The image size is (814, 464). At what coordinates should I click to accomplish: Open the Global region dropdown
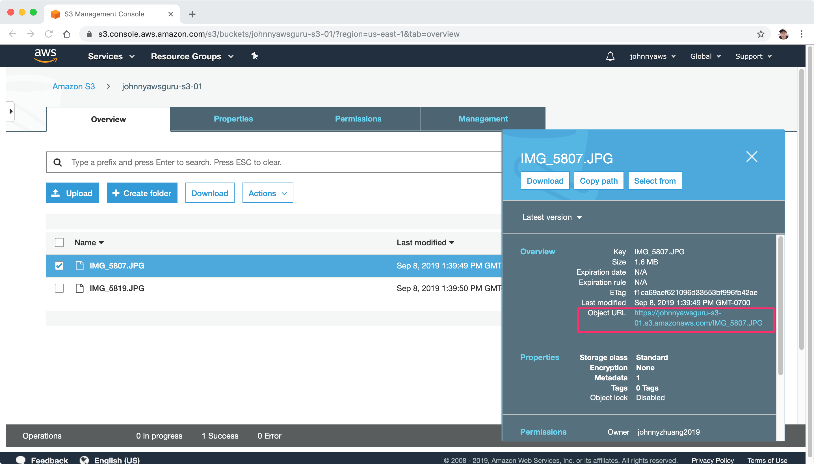(x=705, y=57)
